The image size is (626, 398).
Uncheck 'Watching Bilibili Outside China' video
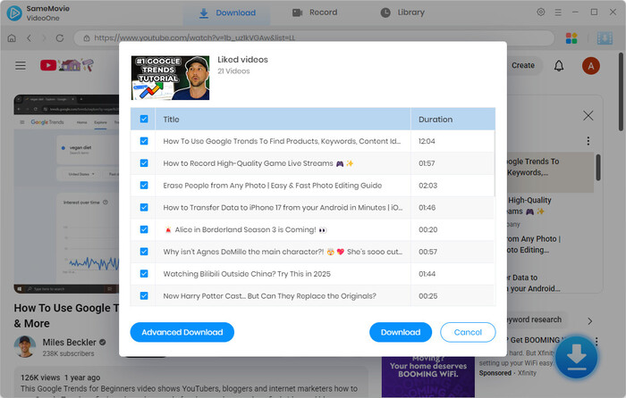(x=144, y=274)
